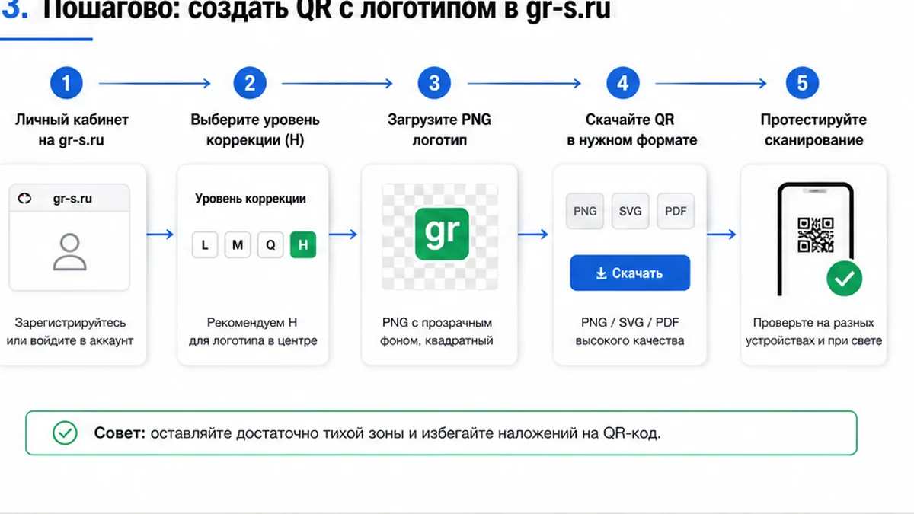Select correction level H

303,245
